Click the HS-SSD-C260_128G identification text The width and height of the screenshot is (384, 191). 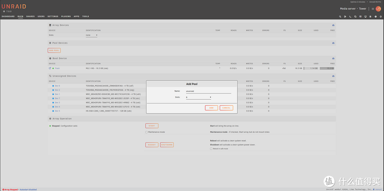tap(109, 111)
